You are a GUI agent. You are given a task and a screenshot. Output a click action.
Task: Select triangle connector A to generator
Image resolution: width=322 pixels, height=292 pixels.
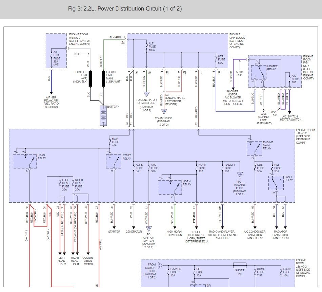tap(146, 94)
